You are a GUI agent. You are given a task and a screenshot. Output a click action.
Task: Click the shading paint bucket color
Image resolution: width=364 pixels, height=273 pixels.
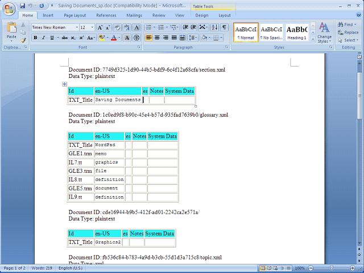pos(204,38)
